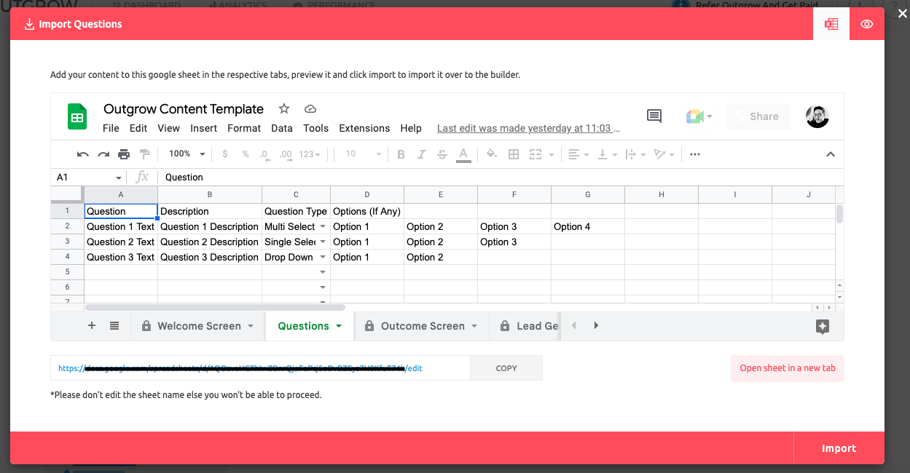The width and height of the screenshot is (910, 473).
Task: Click the account profile avatar
Action: 817,116
